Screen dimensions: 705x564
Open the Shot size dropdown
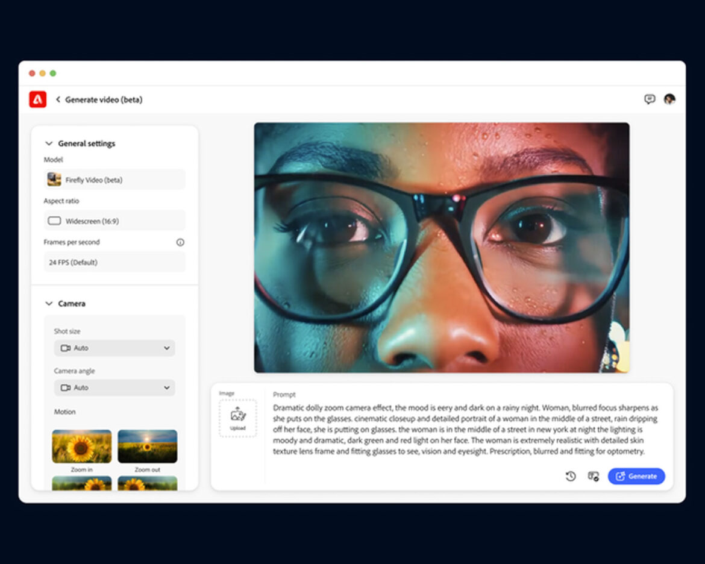coord(114,348)
